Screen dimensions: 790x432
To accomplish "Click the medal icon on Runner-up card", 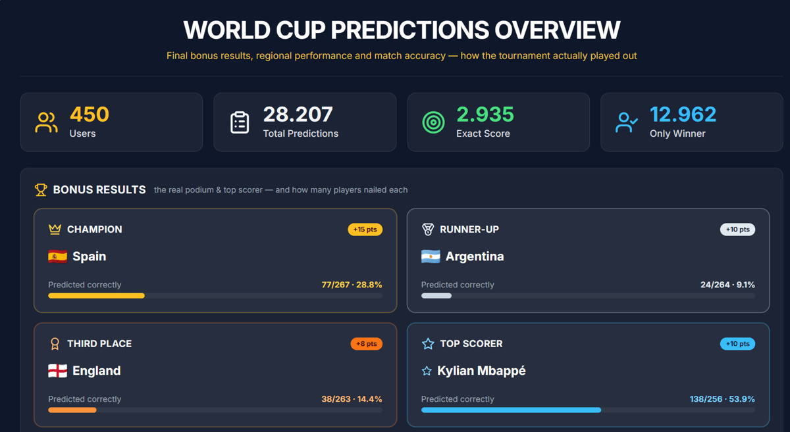I will coord(428,229).
